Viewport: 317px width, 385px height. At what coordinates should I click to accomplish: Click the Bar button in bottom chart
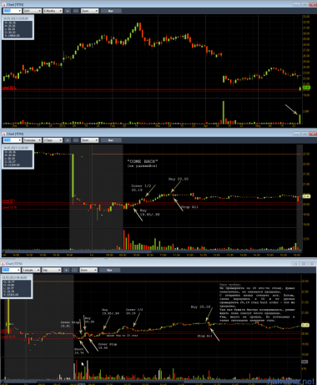coord(109,270)
